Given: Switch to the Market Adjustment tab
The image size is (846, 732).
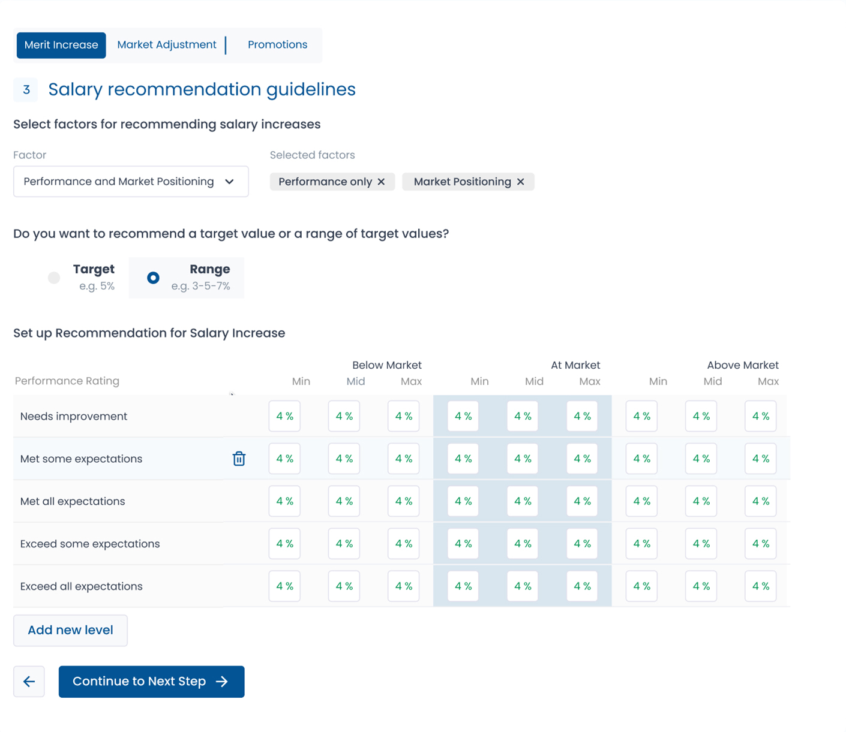Looking at the screenshot, I should click(167, 45).
